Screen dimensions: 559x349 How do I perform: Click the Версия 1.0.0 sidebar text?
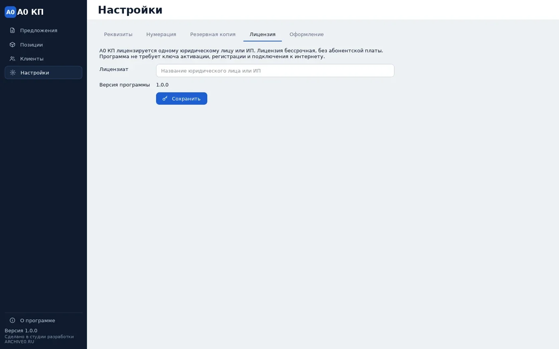tap(21, 331)
